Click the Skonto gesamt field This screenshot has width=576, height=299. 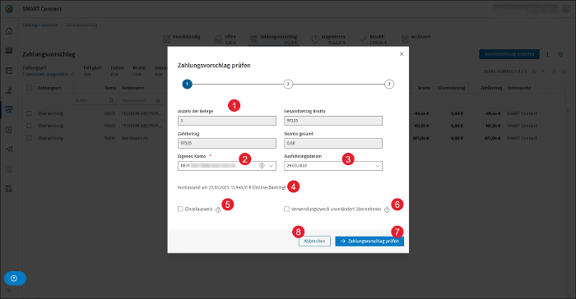point(333,144)
